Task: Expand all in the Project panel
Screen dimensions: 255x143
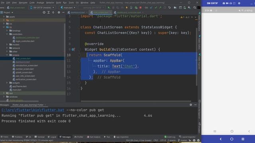Action: tap(49, 12)
